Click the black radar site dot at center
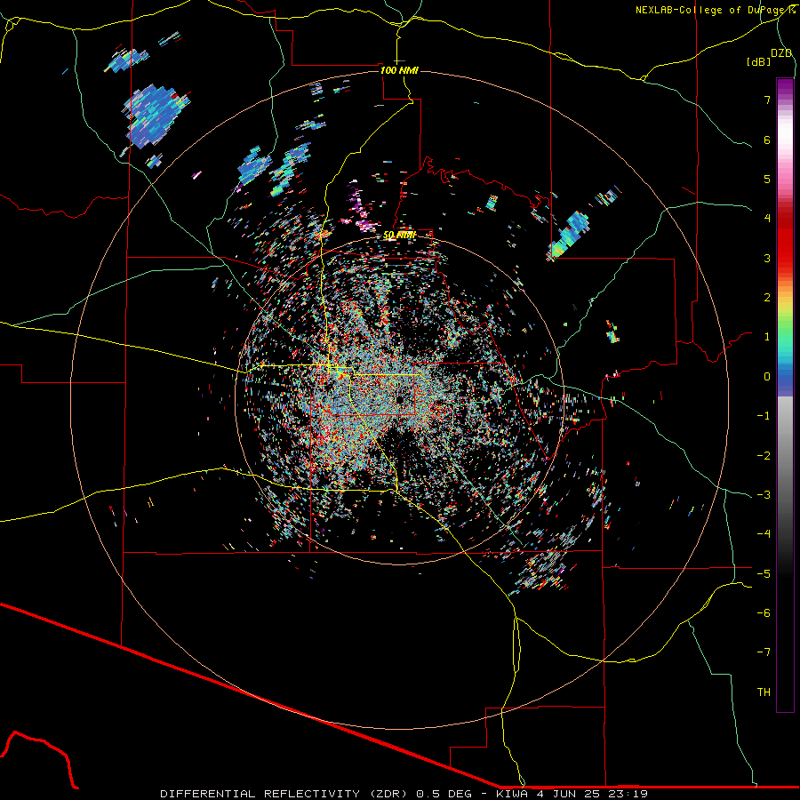800x800 pixels. tap(400, 399)
